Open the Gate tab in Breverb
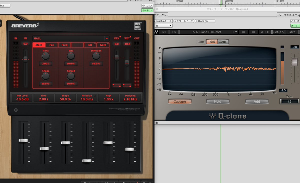 coord(103,45)
